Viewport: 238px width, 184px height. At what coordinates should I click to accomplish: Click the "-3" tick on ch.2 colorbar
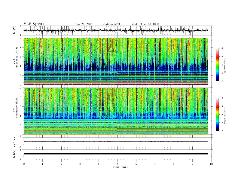pos(221,98)
